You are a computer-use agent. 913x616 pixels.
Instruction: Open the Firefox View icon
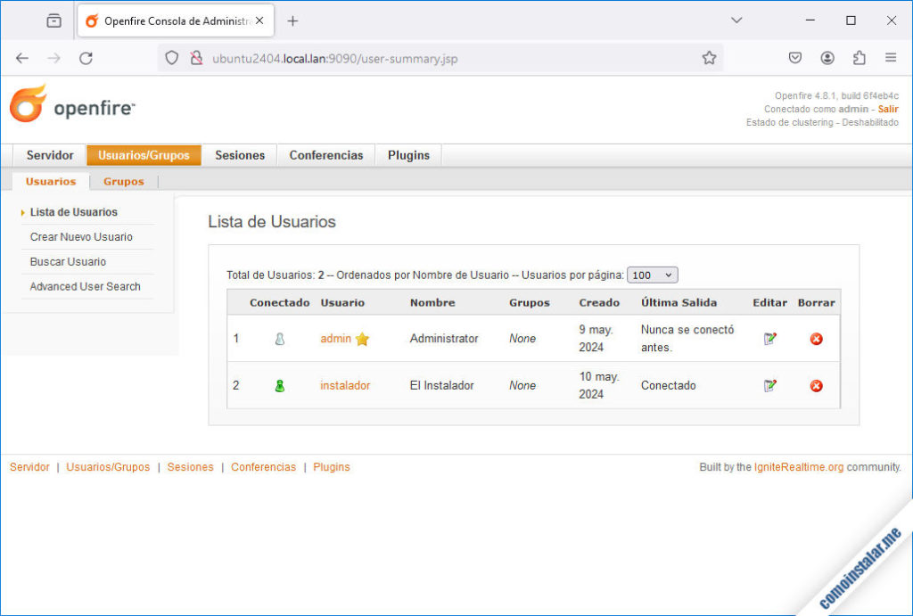[53, 21]
